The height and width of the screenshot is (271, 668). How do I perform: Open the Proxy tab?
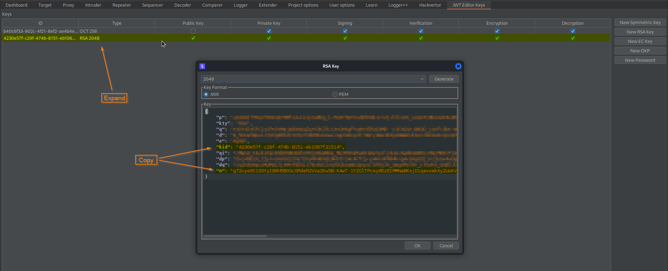pos(68,5)
